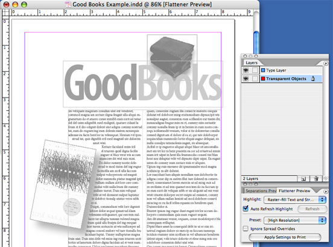
Task: Hide the Type Layer using its eye icon
Action: pyautogui.click(x=246, y=70)
